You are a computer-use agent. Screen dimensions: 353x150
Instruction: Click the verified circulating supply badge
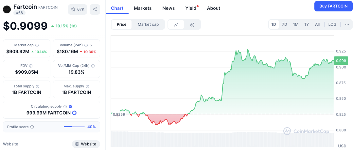coord(70,107)
